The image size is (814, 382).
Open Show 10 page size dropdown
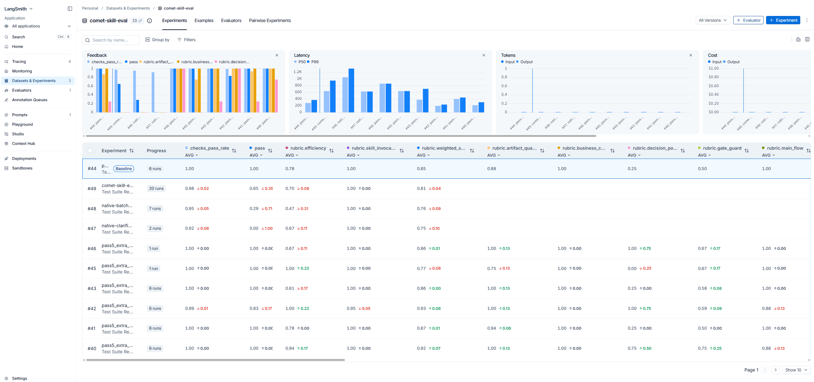(x=796, y=370)
